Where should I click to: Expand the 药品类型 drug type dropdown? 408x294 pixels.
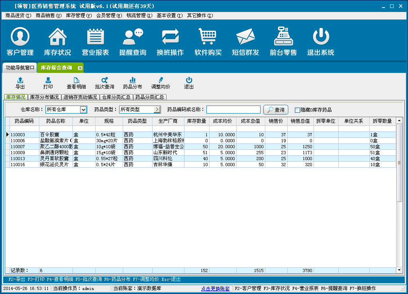[x=157, y=110]
